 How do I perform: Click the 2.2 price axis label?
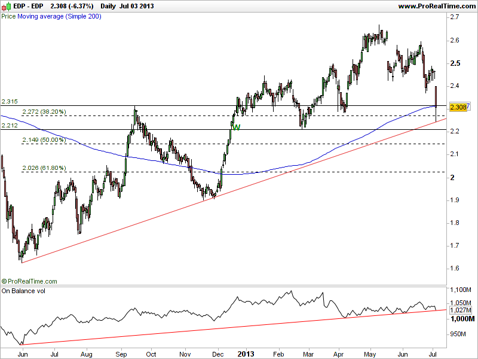coord(455,131)
